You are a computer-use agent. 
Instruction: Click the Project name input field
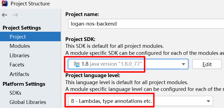146,24
